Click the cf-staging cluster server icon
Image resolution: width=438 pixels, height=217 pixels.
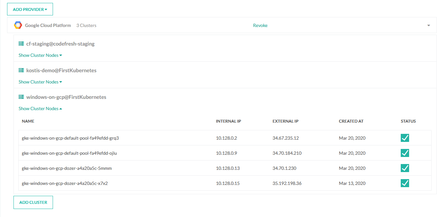tap(21, 44)
